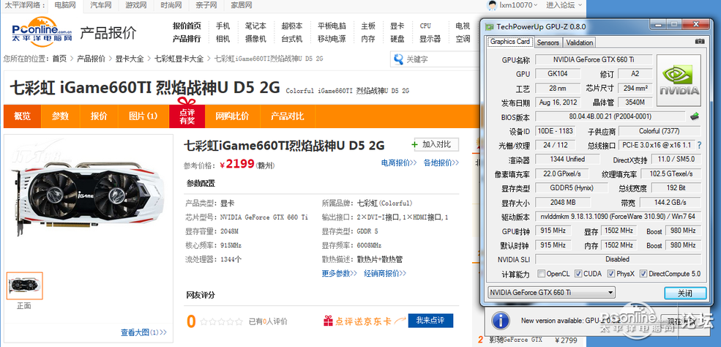
Task: Click the blue info icon about new version
Action: [500, 320]
